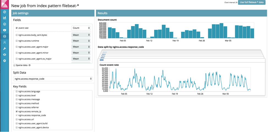
Task: Open Dev Tools via the wrench icon
Action: (x=5, y=48)
